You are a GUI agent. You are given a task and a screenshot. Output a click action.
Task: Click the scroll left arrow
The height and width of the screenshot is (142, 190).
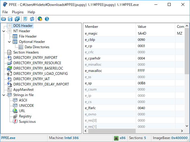pyautogui.click(x=86, y=131)
